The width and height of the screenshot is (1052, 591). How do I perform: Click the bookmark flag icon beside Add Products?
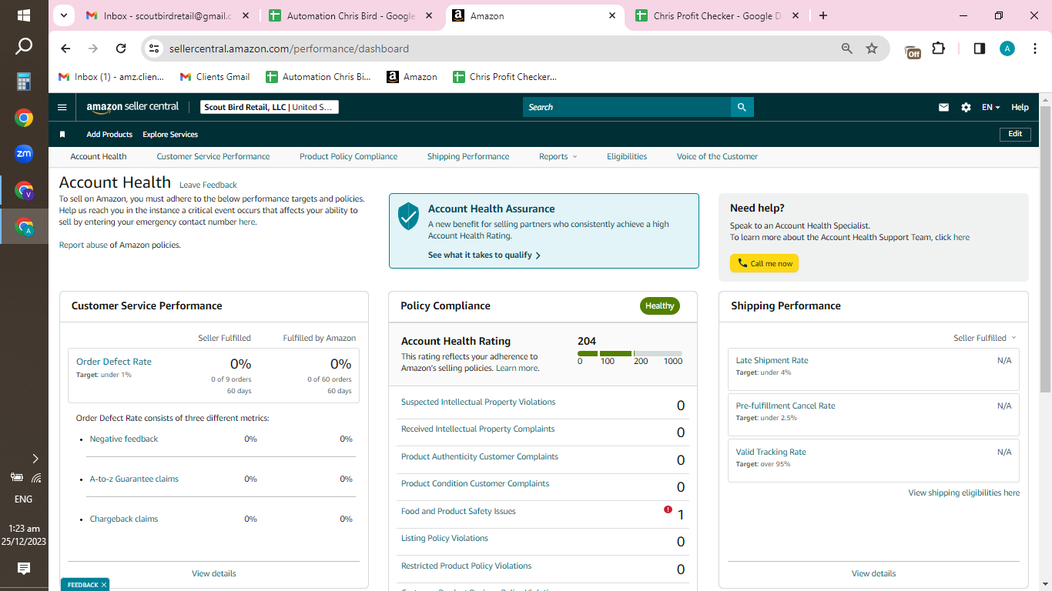click(x=62, y=134)
